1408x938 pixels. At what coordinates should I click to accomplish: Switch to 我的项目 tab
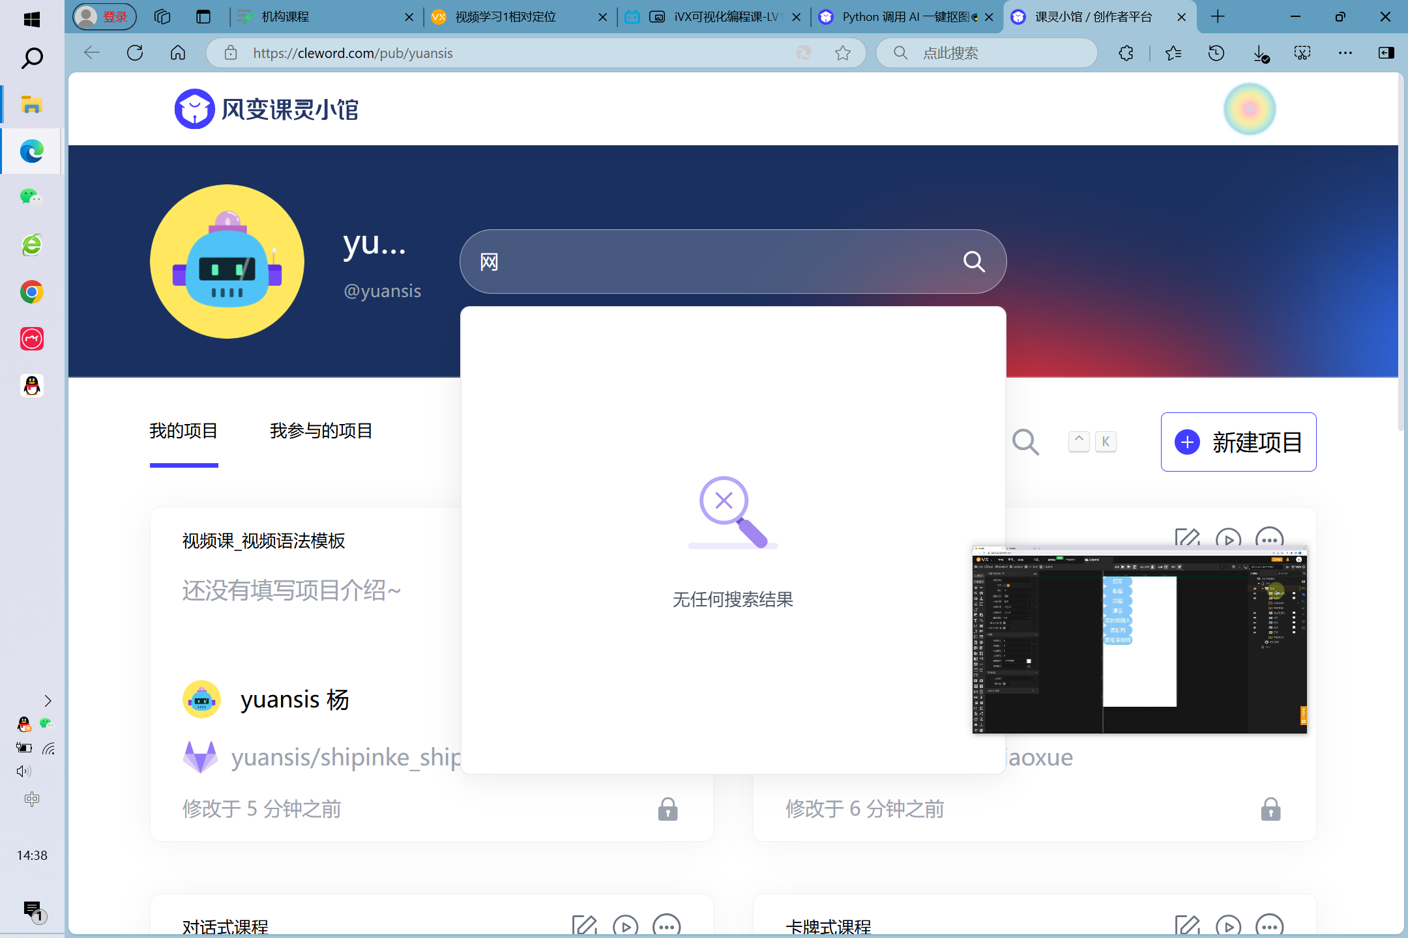point(184,431)
